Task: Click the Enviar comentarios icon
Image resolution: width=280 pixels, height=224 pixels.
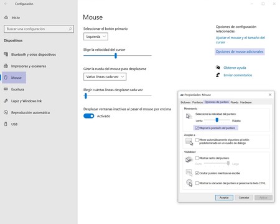Action: point(218,75)
